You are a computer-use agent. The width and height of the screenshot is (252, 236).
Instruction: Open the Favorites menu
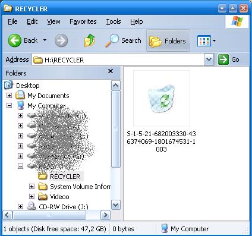tap(83, 21)
